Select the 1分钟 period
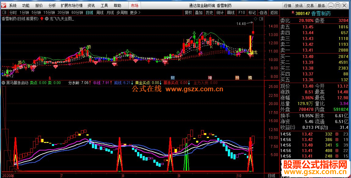The width and height of the screenshot is (351, 178). (24, 13)
